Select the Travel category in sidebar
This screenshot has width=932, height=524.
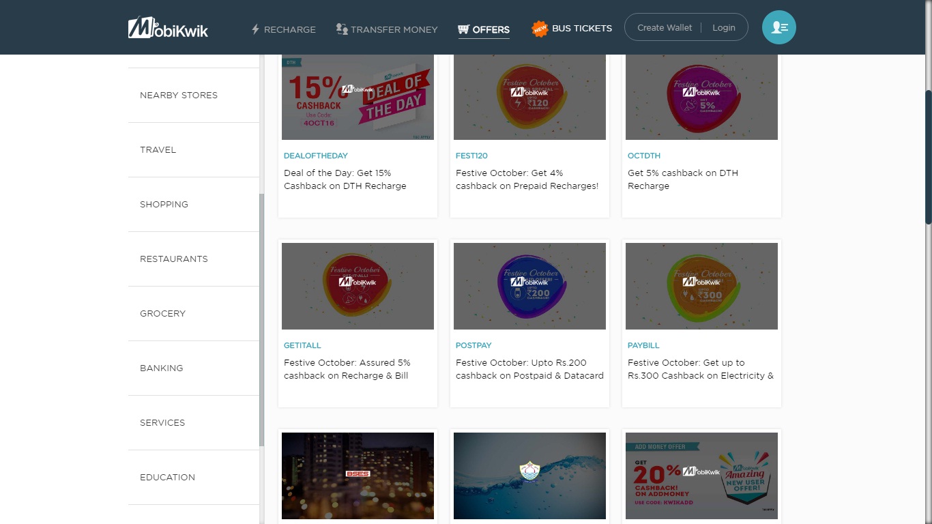158,150
